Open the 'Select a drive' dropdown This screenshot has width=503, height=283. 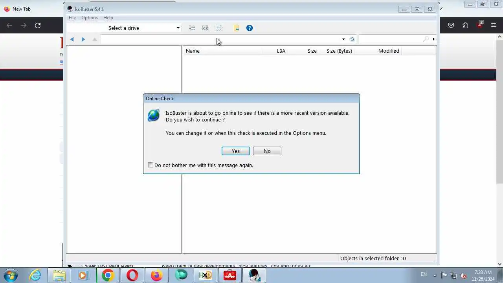(124, 28)
